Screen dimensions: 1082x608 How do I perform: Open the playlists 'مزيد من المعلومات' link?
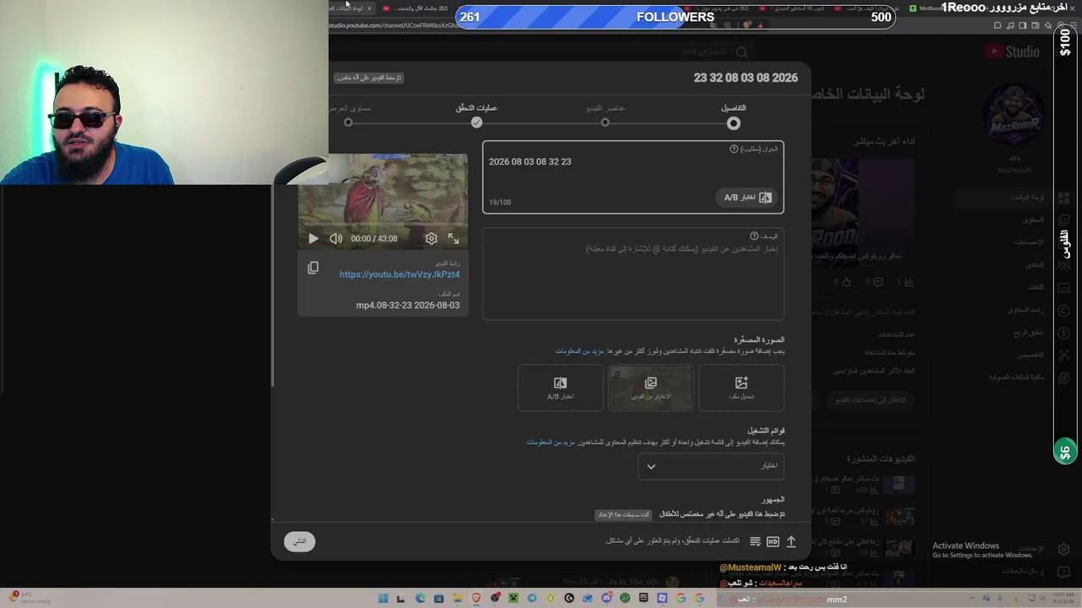click(x=551, y=442)
